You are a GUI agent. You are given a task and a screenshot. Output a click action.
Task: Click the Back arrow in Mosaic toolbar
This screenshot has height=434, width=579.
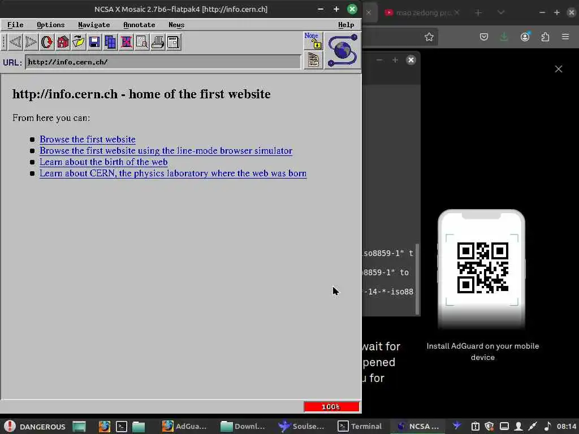(15, 42)
